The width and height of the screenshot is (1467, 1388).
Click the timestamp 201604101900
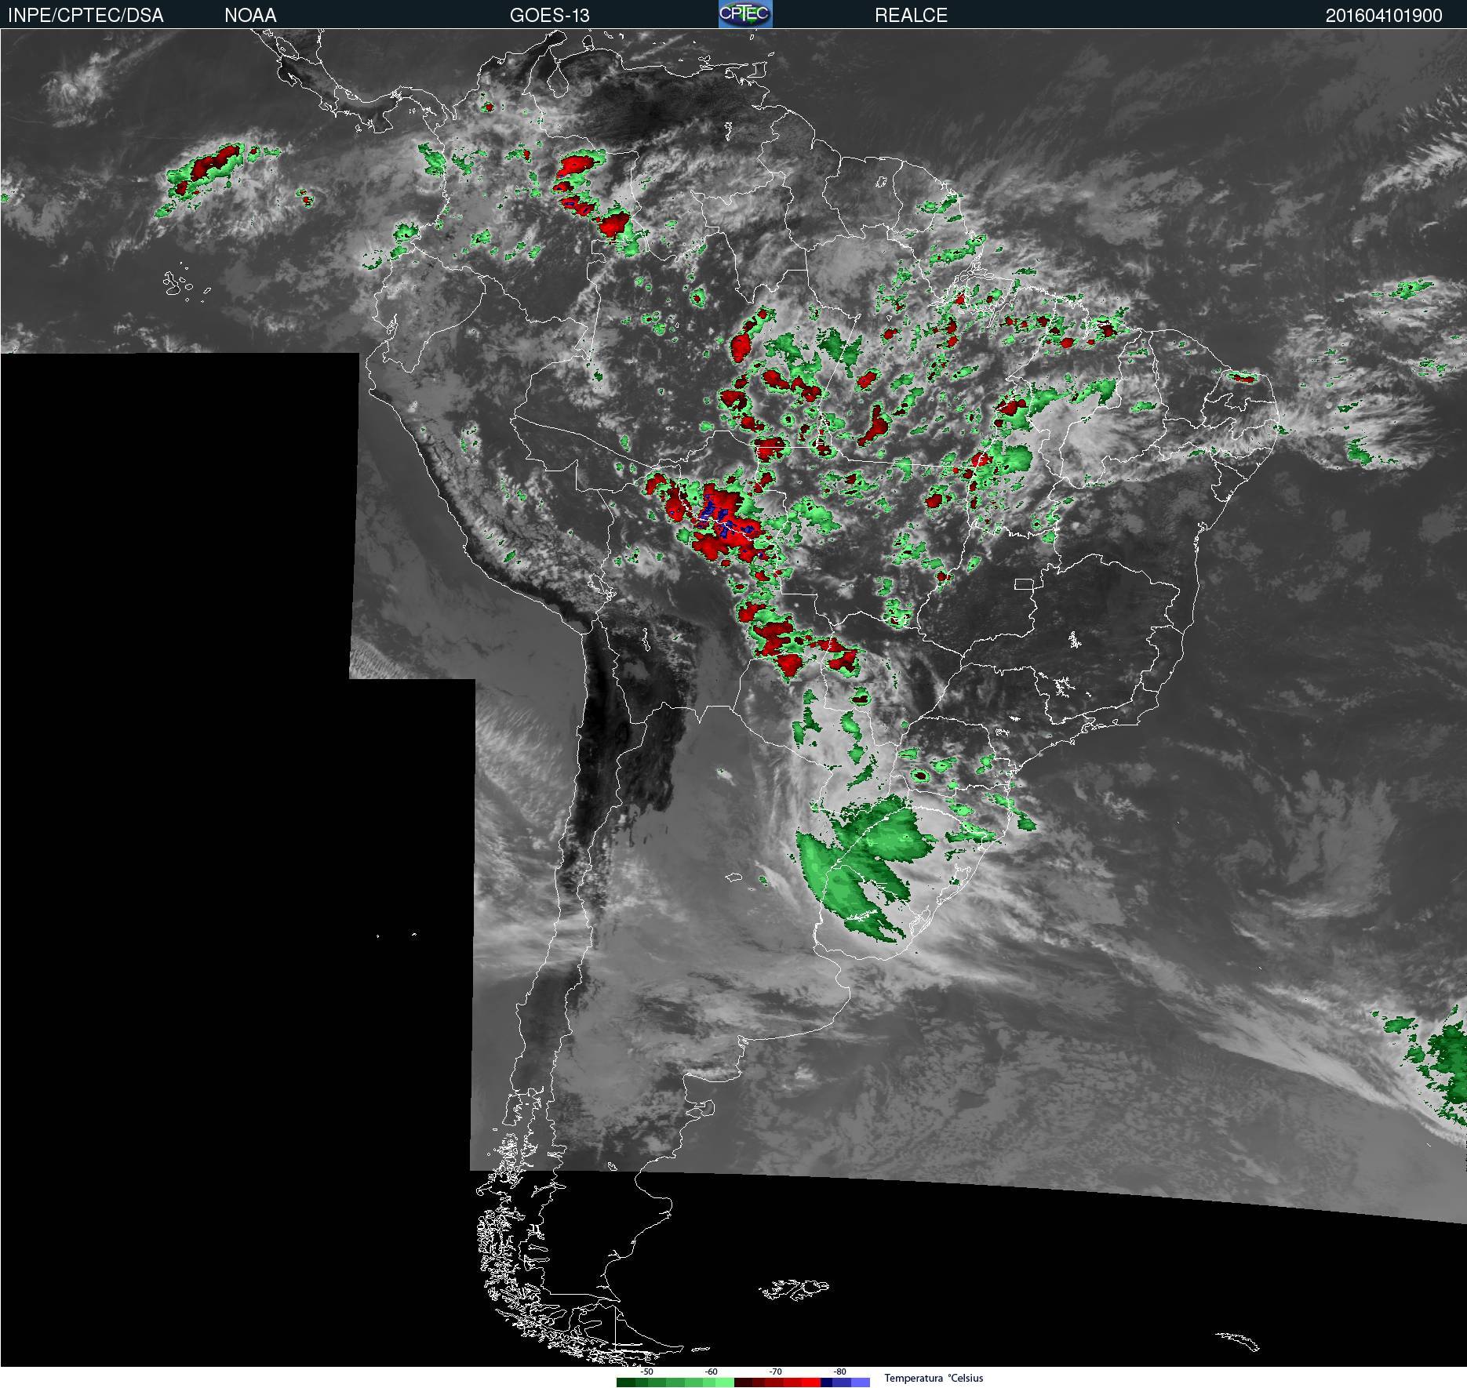pos(1384,16)
